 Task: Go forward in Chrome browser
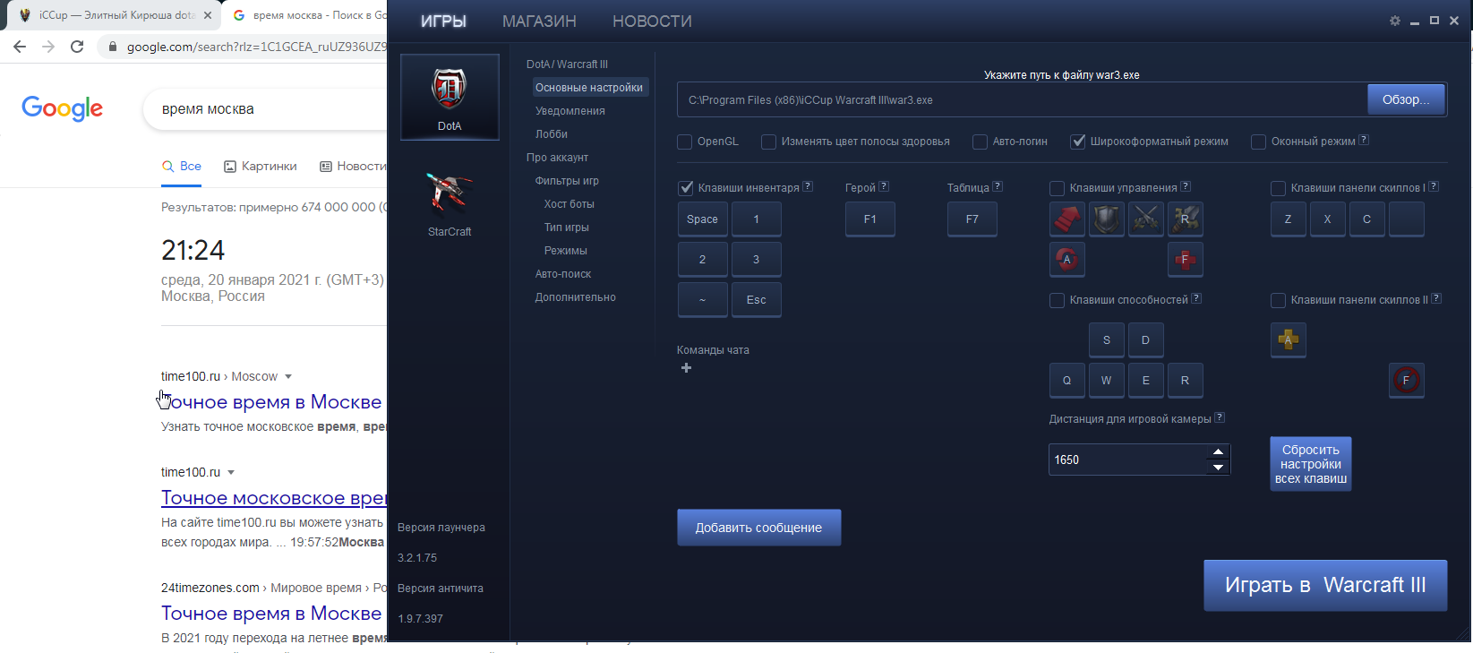click(48, 47)
